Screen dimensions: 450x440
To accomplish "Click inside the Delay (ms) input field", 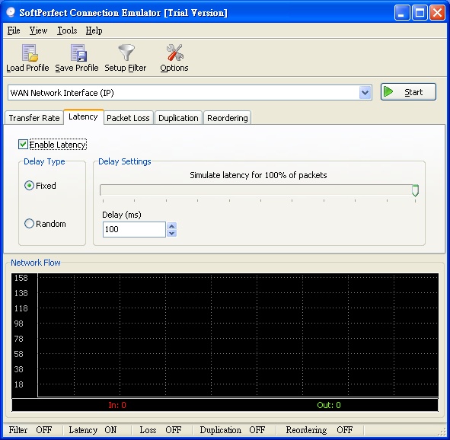I will [x=134, y=229].
